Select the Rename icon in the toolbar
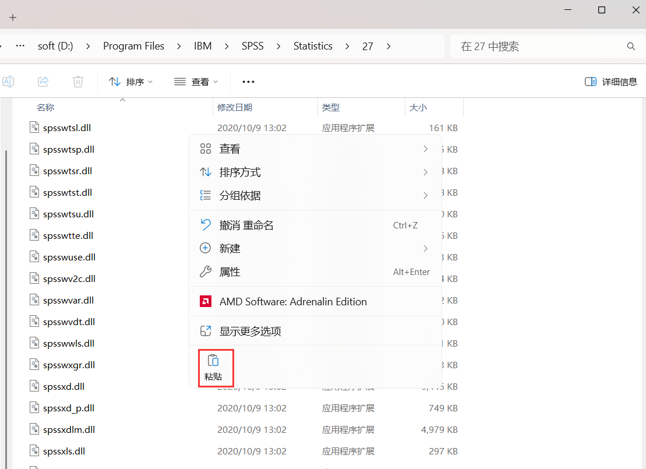646x469 pixels. point(9,81)
